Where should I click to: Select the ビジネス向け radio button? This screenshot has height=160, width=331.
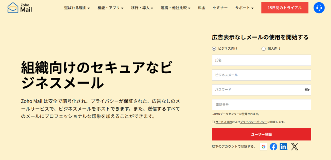pyautogui.click(x=214, y=49)
